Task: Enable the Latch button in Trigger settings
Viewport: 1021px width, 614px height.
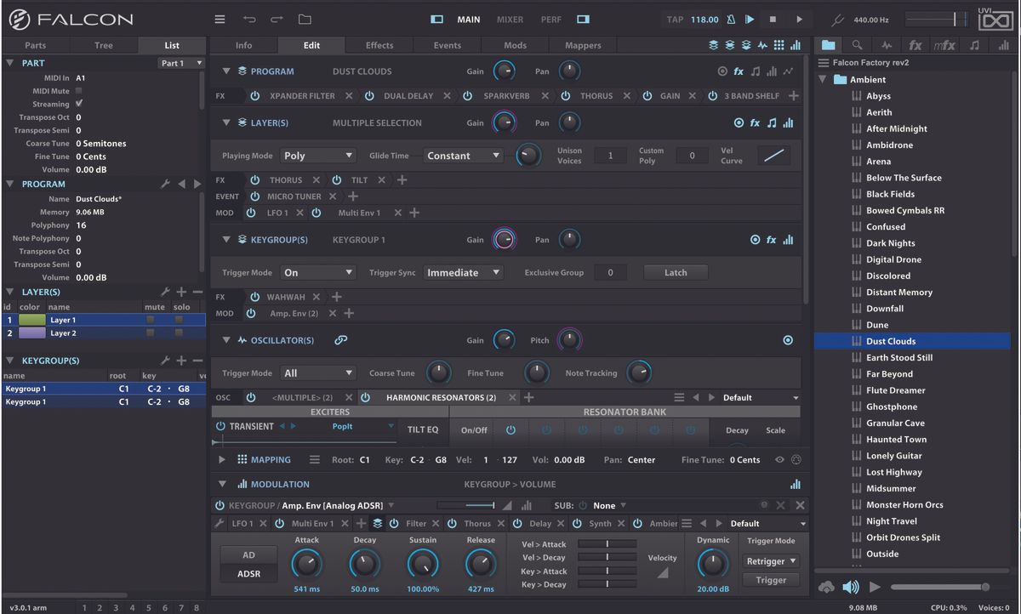Action: click(x=675, y=272)
